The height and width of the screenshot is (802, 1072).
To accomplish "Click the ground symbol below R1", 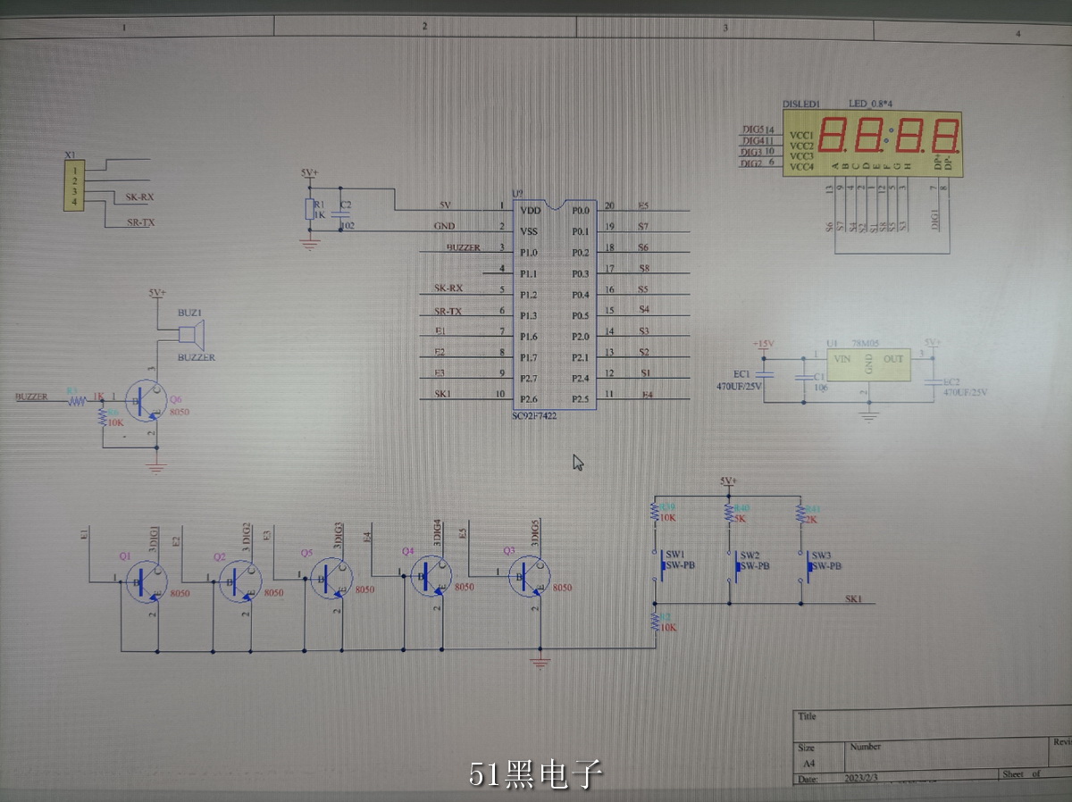I will coord(310,242).
